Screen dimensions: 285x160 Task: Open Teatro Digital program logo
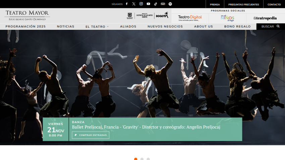point(190,18)
